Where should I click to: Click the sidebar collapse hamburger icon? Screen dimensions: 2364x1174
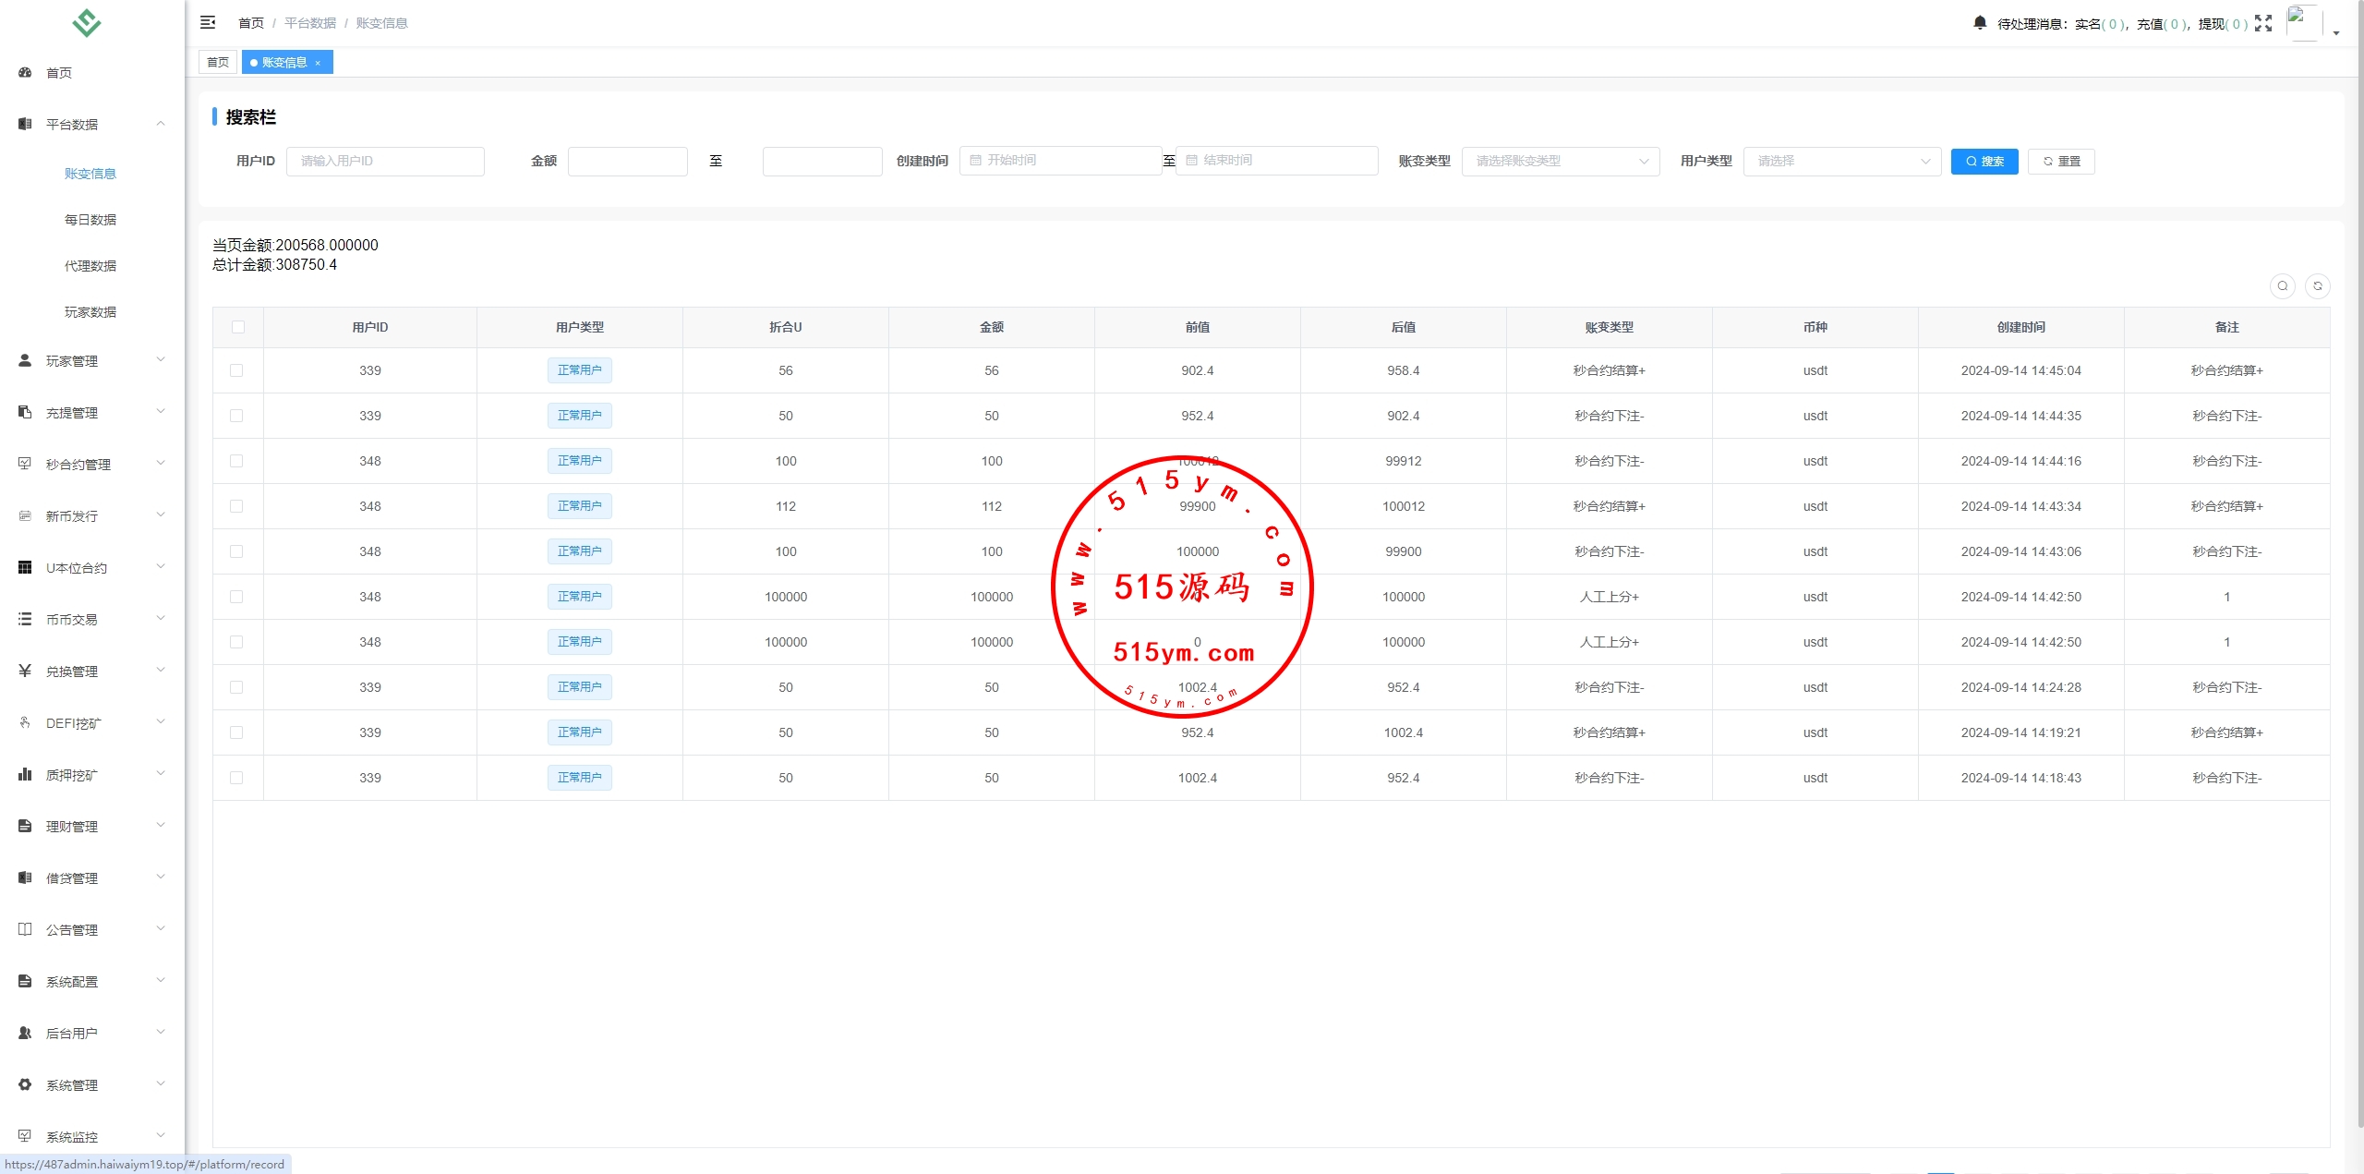[x=208, y=22]
